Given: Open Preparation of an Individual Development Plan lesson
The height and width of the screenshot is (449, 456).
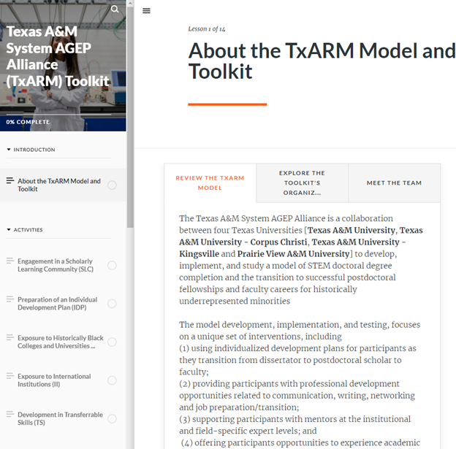Looking at the screenshot, I should click(x=58, y=304).
